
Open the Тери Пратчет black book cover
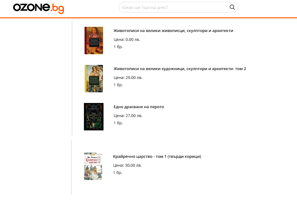(94, 117)
